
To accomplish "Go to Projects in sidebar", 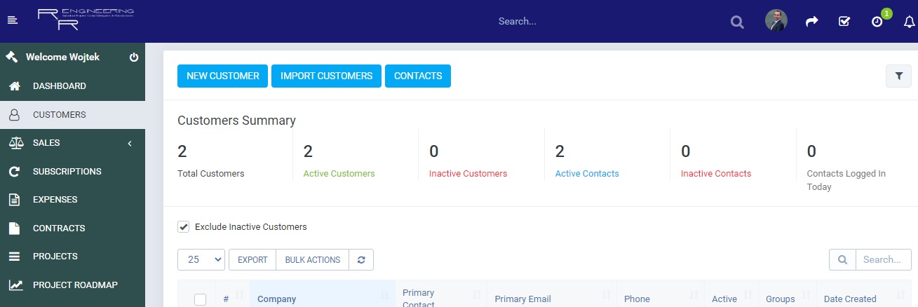I will pyautogui.click(x=55, y=257).
